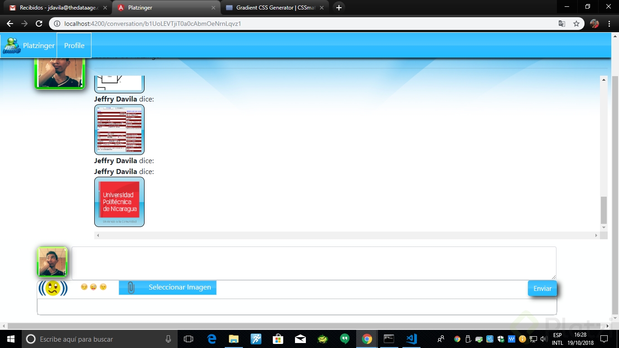Go to the Platzinger home link
This screenshot has height=348, width=619.
(39, 45)
